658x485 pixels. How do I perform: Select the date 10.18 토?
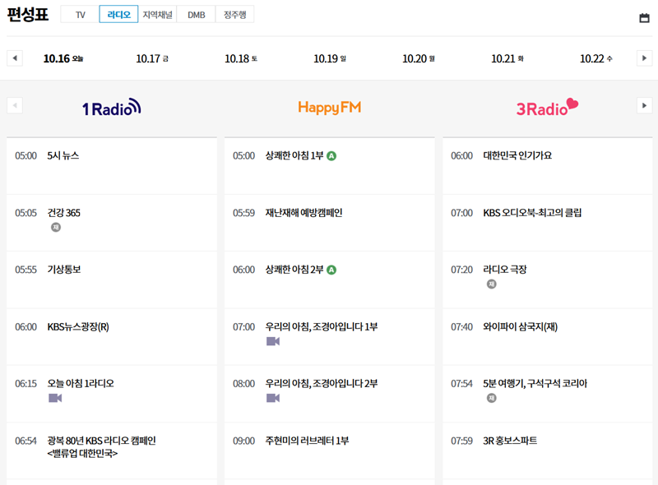[241, 58]
